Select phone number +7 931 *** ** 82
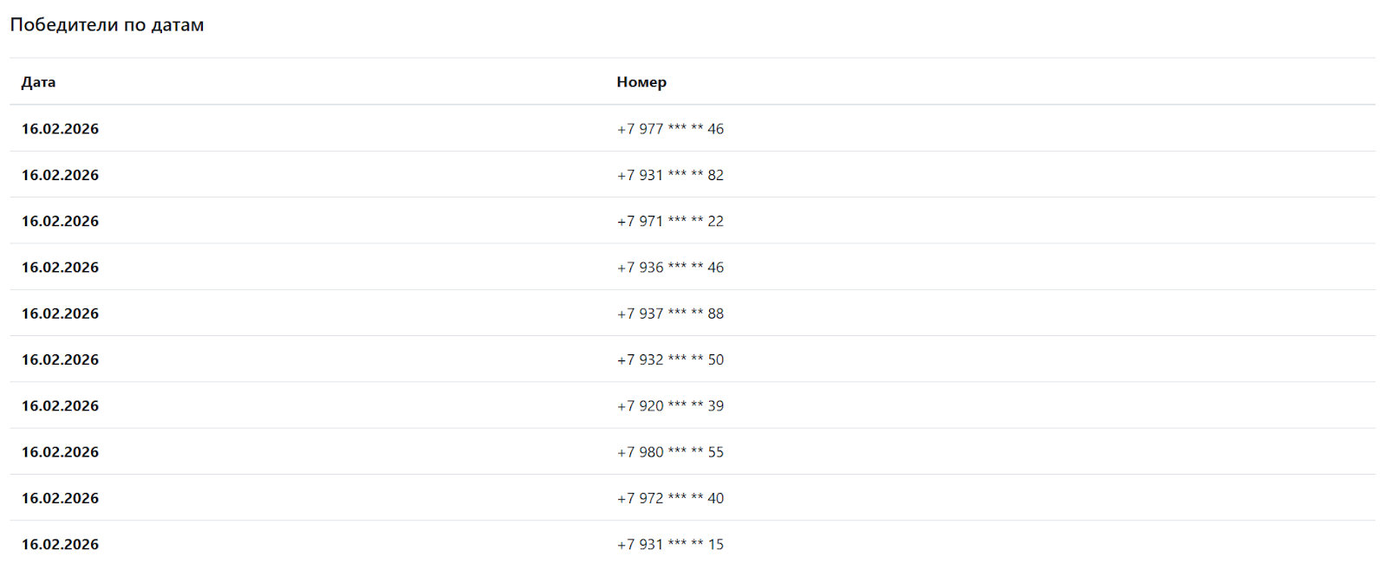This screenshot has width=1387, height=576. (x=670, y=175)
